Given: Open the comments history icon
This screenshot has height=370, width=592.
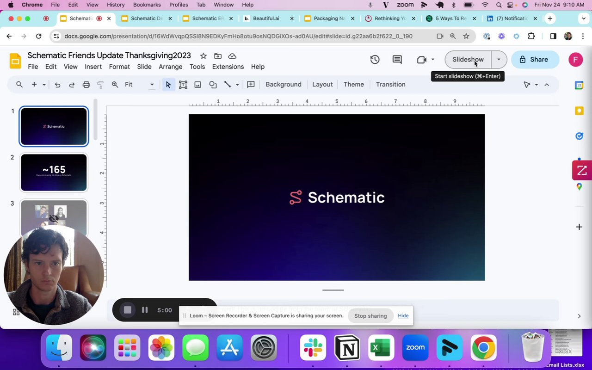Looking at the screenshot, I should click(397, 59).
